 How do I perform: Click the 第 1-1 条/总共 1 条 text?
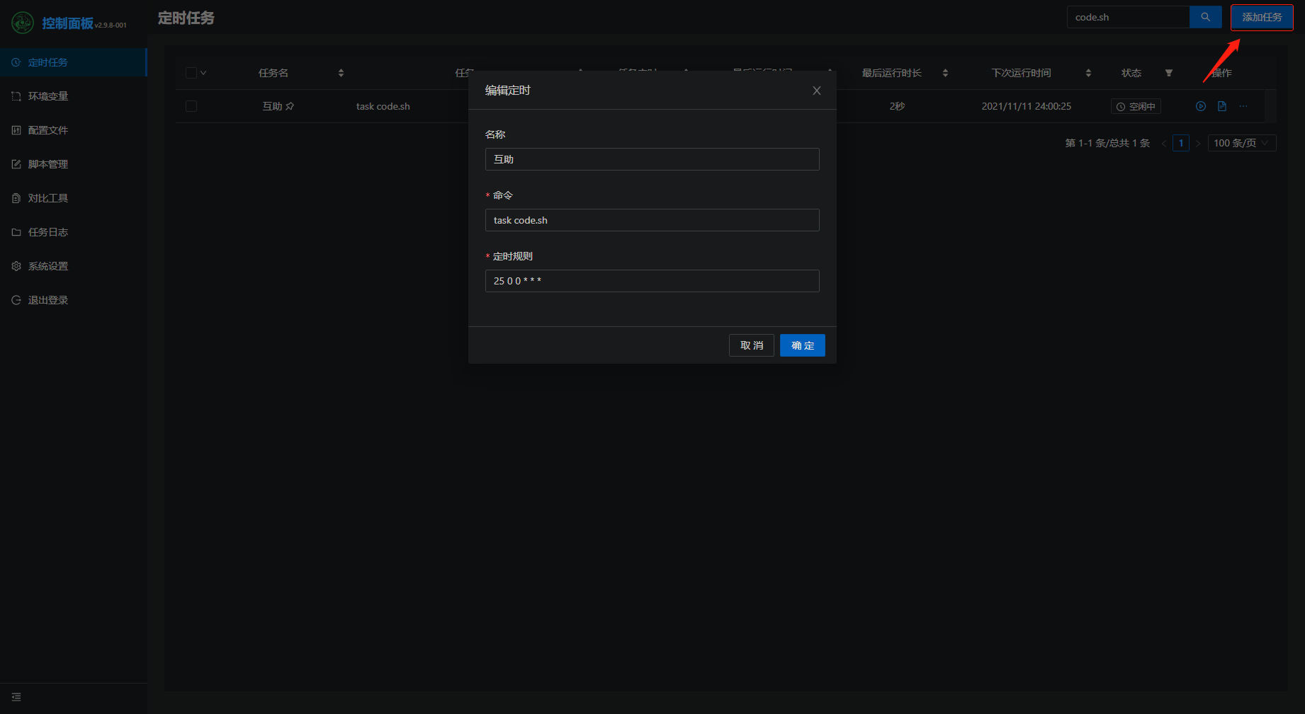click(x=1107, y=143)
